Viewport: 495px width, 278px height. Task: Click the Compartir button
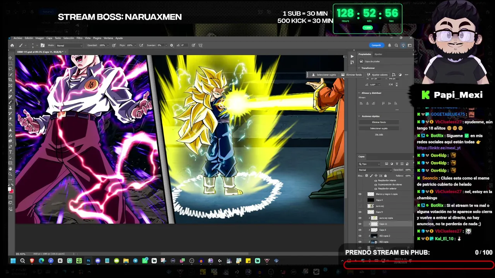pos(376,45)
